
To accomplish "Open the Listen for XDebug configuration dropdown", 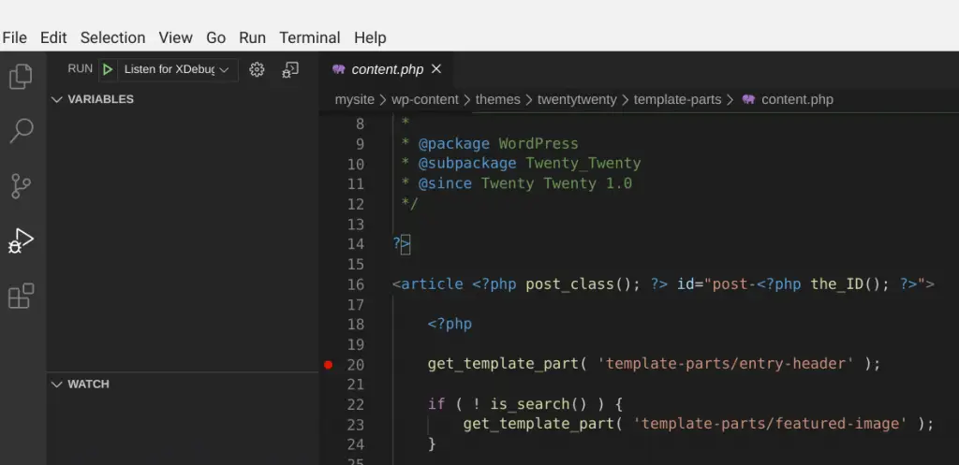I will [177, 69].
